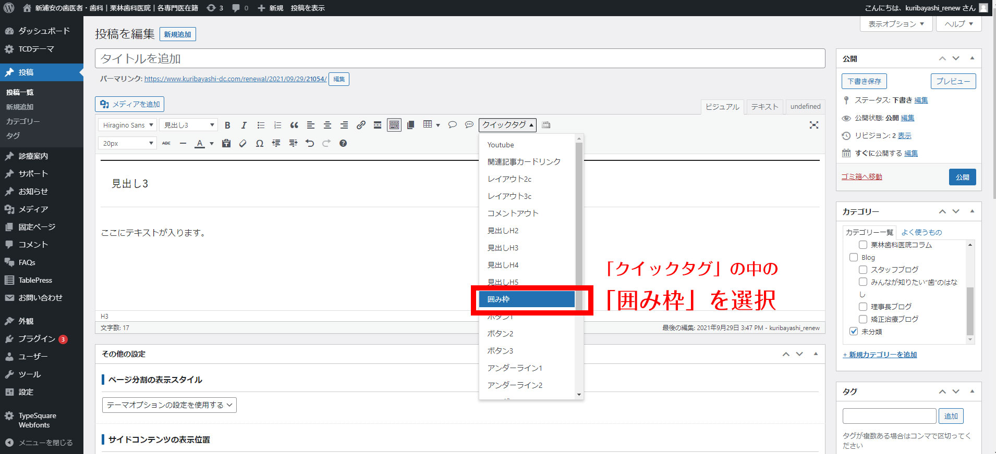The image size is (996, 454).
Task: Expand the テーマオプションの設定を使用する select box
Action: (169, 405)
